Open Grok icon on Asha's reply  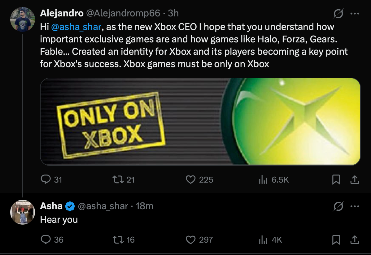click(x=338, y=206)
